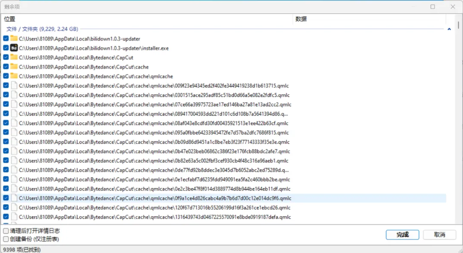
Task: Select the 文件 / 文件夹 (9,229, 2.24 GB) group label
Action: [x=42, y=29]
